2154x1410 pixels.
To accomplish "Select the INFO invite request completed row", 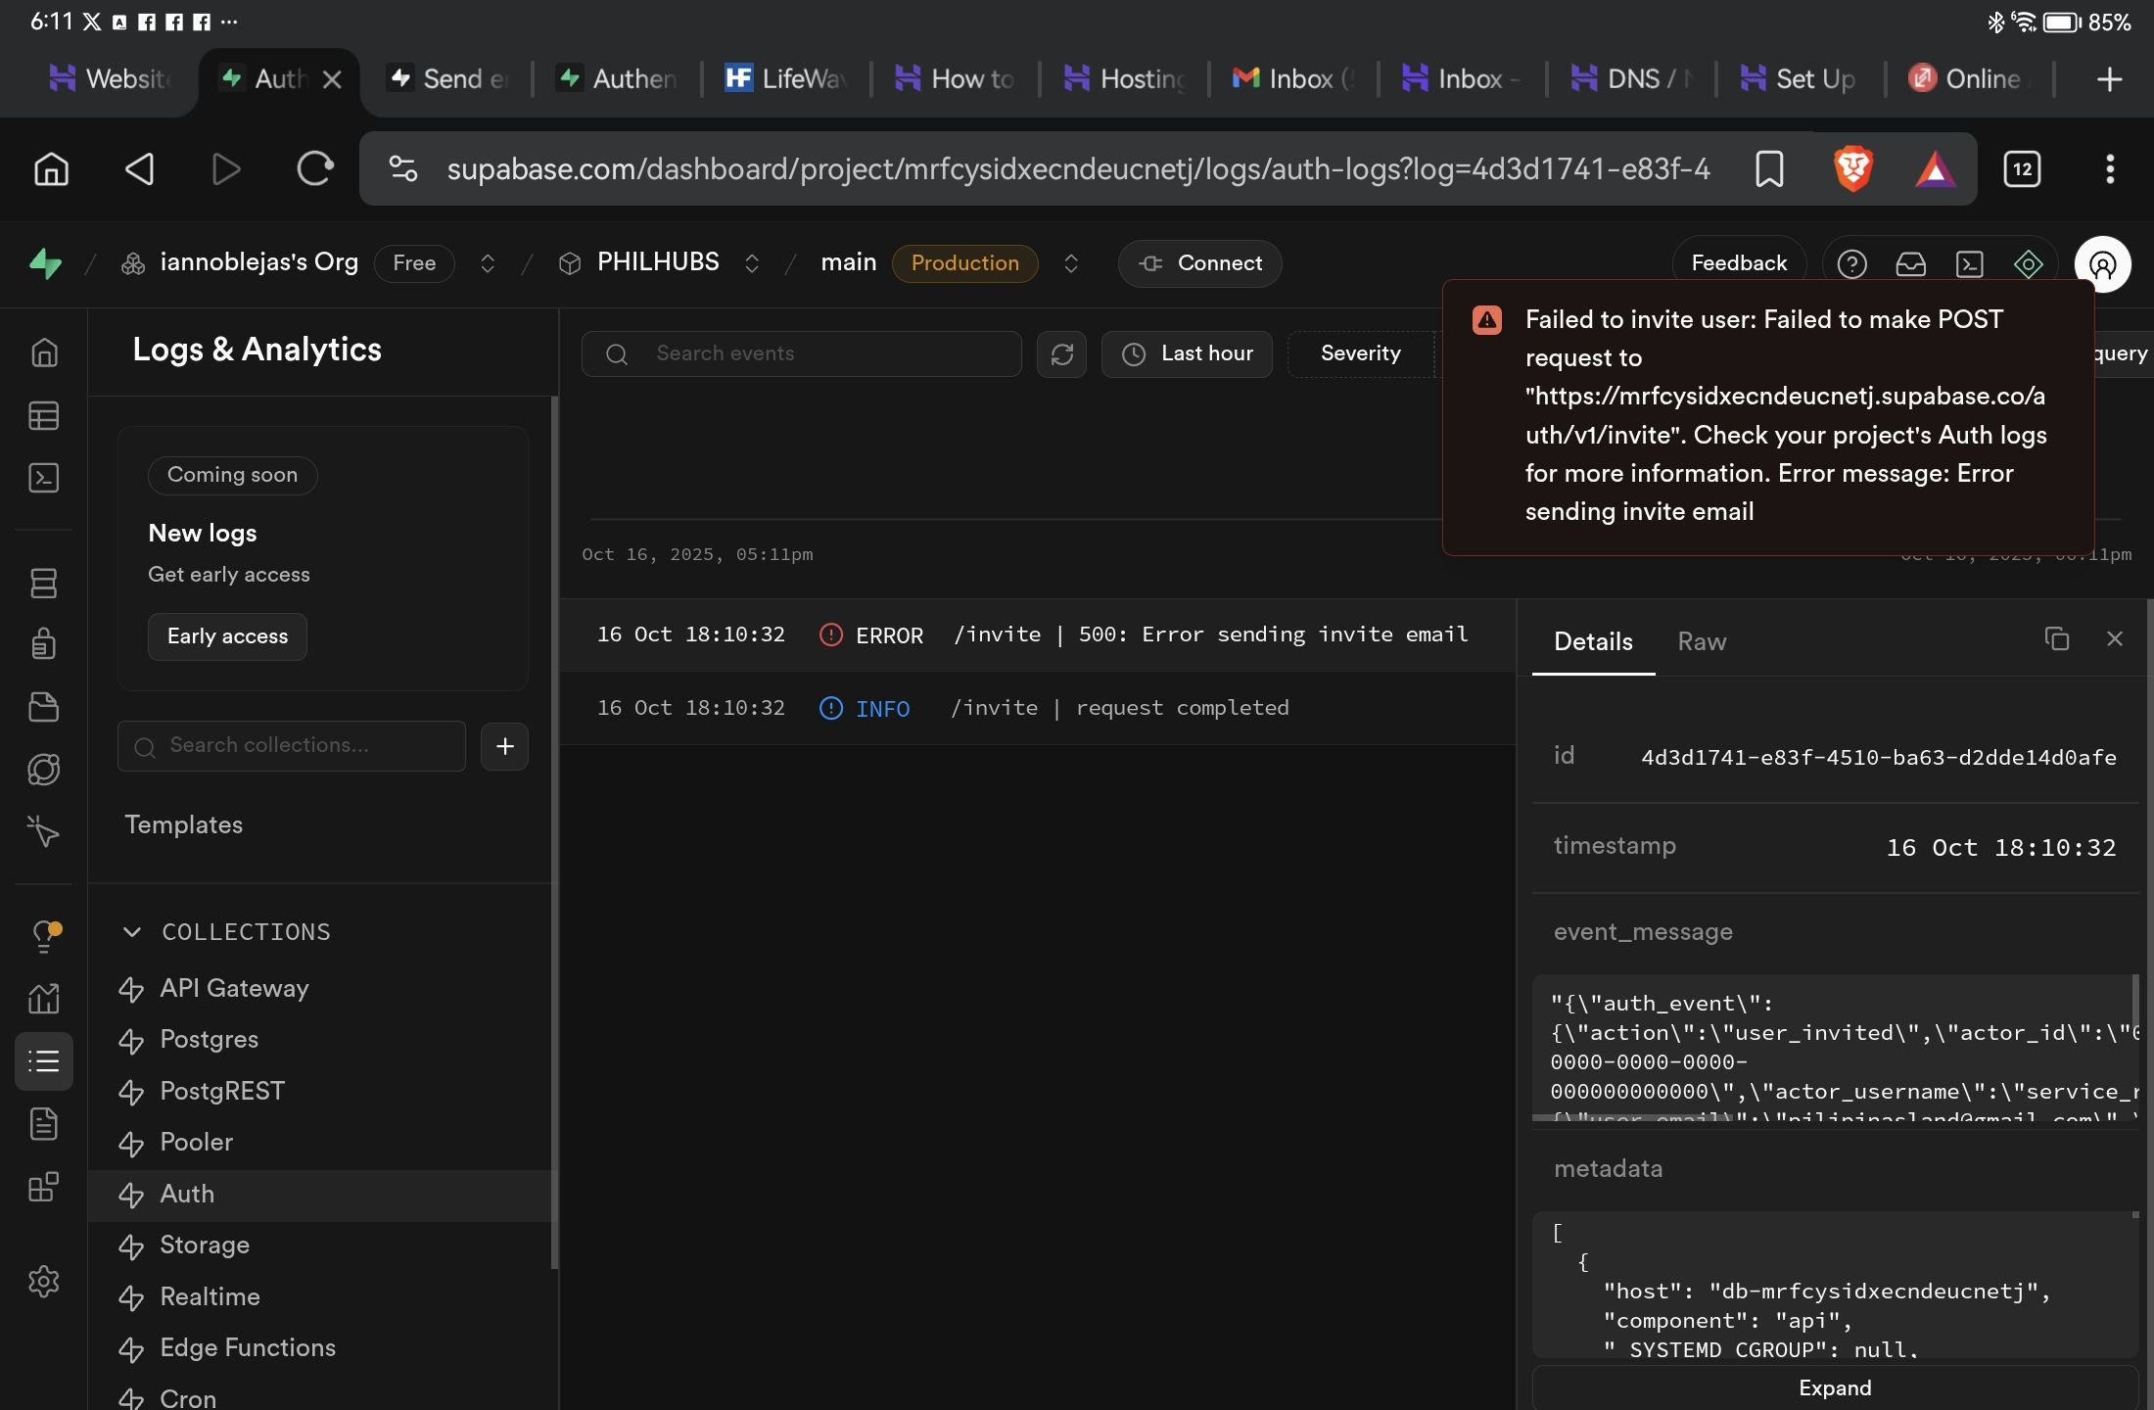I will (1038, 708).
